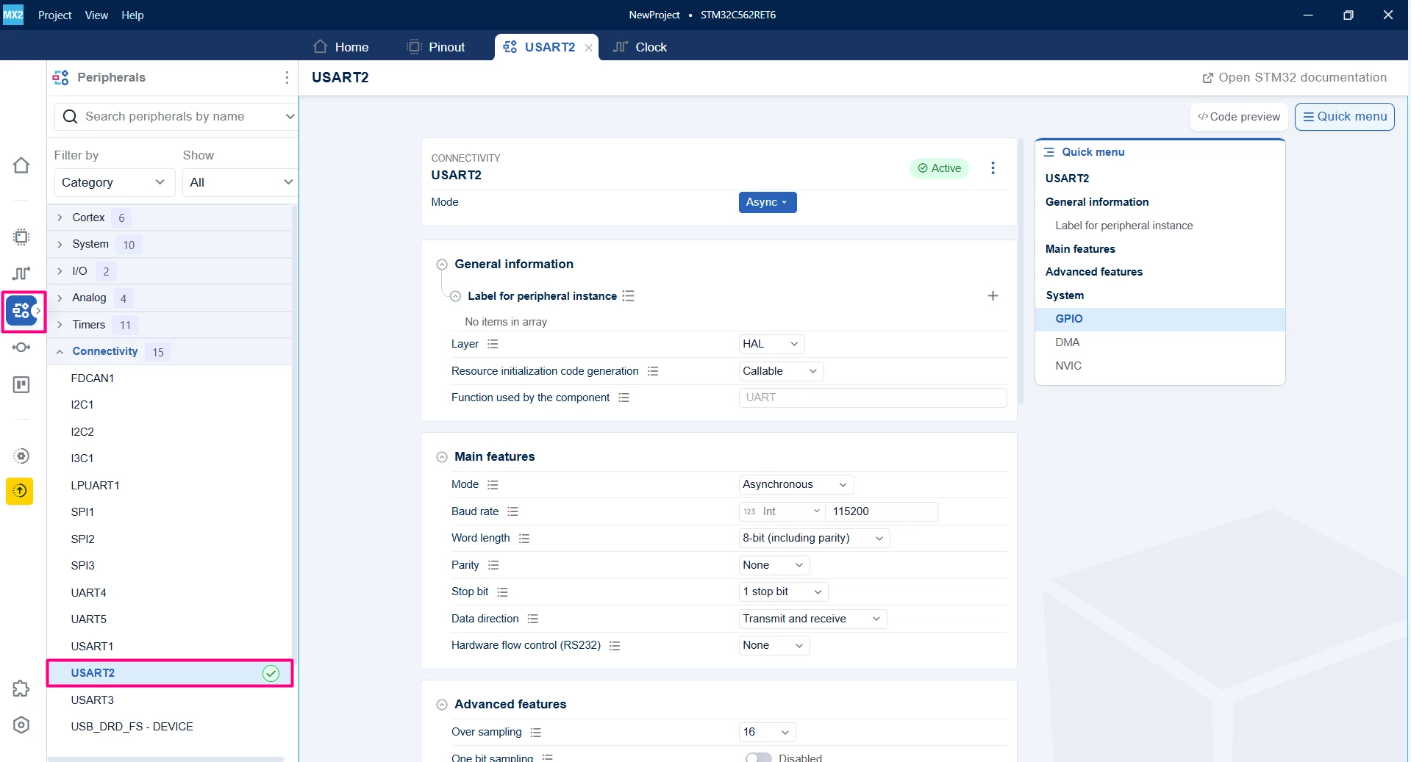Collapse the Advanced features section
Image resolution: width=1411 pixels, height=762 pixels.
point(441,705)
